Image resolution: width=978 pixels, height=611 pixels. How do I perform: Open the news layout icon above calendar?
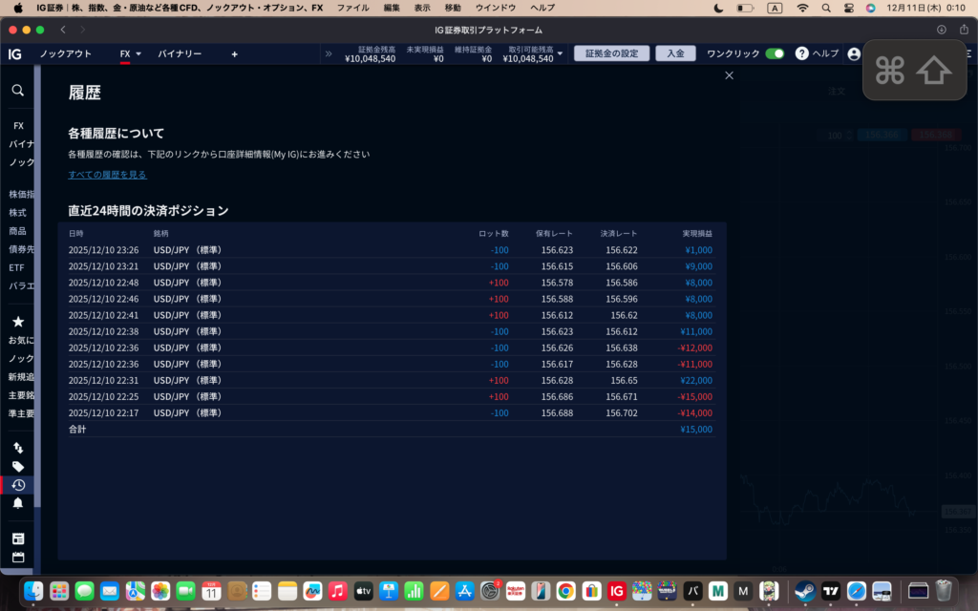[17, 538]
